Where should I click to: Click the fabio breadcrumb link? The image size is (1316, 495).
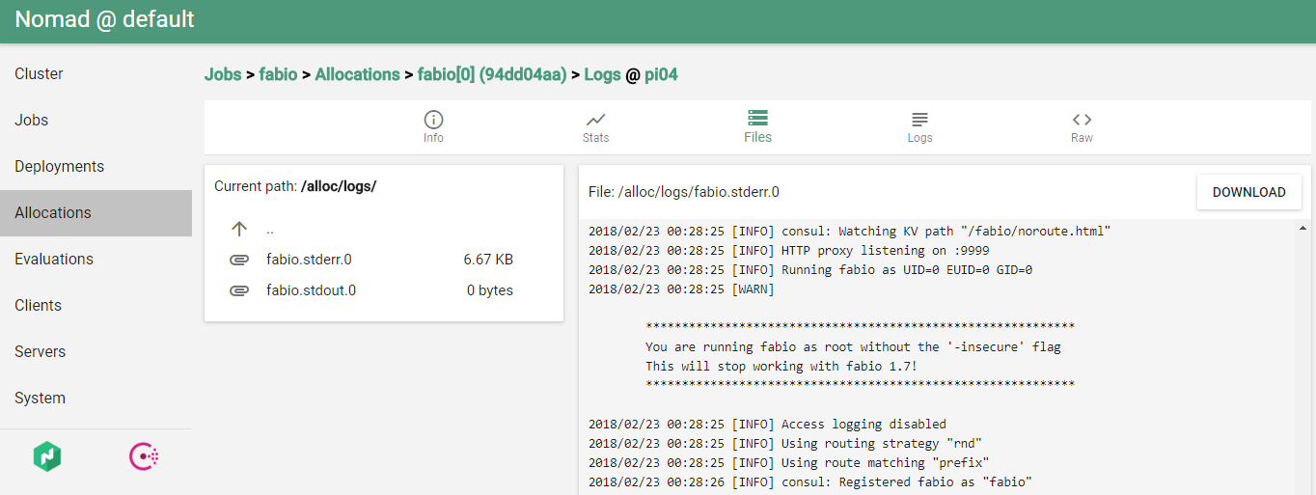(x=278, y=74)
